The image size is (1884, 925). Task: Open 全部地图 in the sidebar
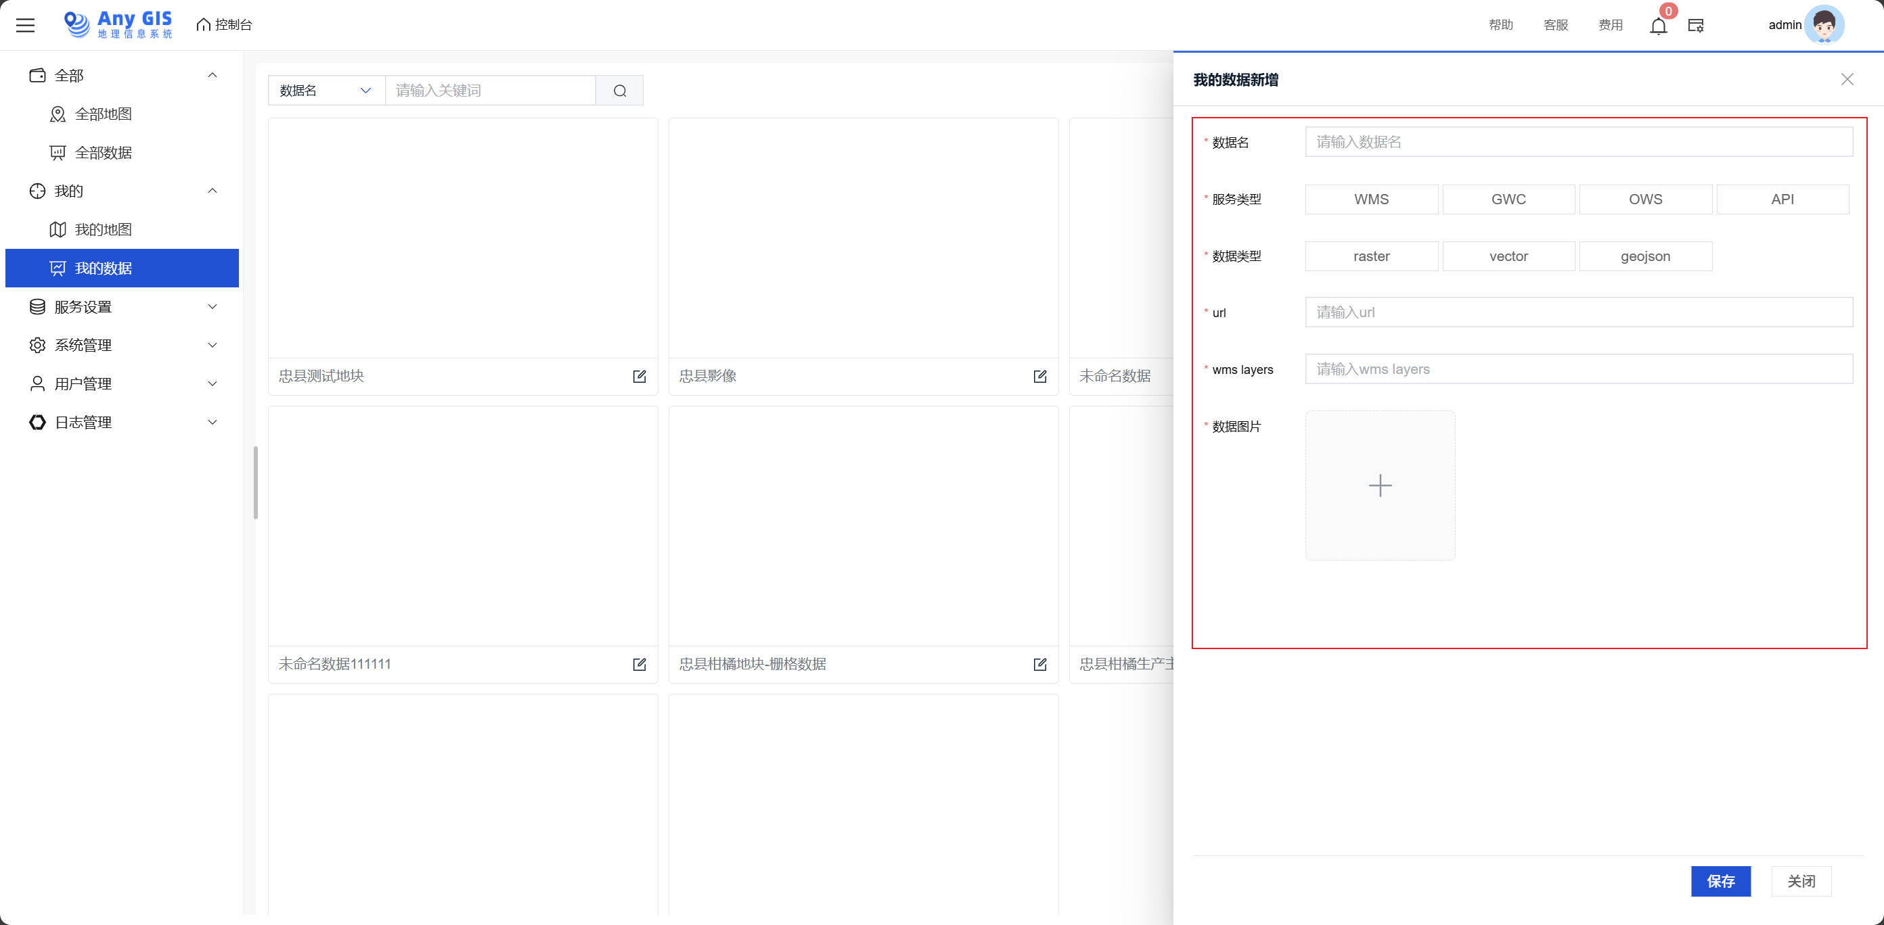click(x=103, y=114)
